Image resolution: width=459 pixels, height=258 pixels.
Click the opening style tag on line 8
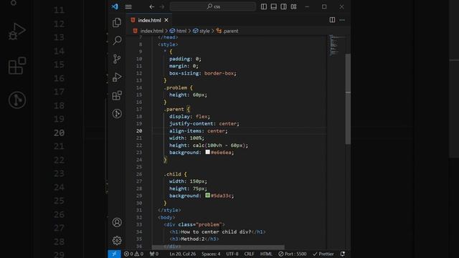point(168,44)
